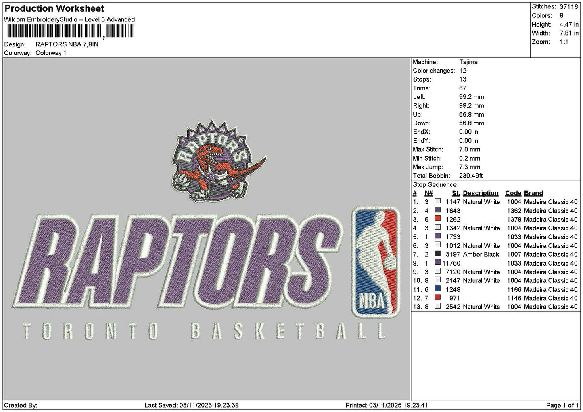Click the Min Stitch value '0.2 mm'

click(470, 158)
